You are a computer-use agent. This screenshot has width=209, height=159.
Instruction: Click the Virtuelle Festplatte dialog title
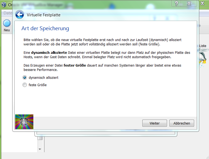point(43,15)
